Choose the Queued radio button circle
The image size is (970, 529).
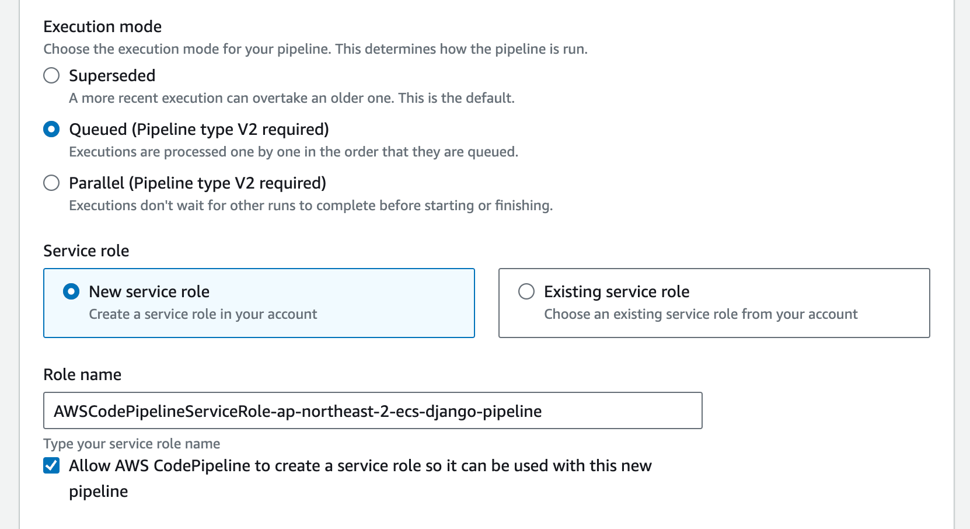(51, 130)
